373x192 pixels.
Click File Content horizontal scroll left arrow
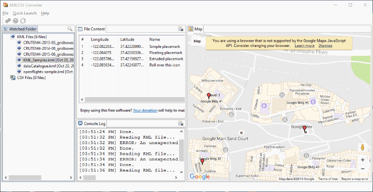[82, 99]
